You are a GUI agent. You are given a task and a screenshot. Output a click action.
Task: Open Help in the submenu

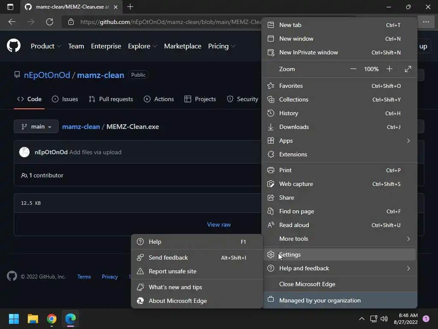(x=197, y=242)
